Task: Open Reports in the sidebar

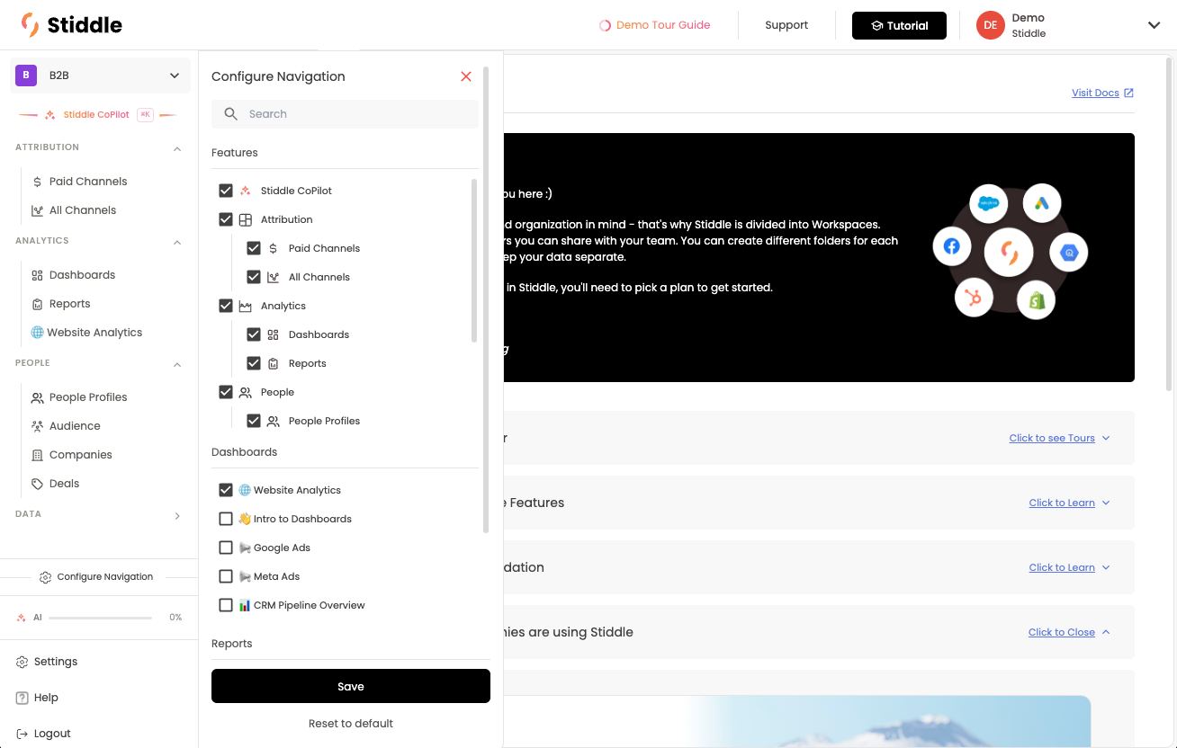Action: pos(69,304)
